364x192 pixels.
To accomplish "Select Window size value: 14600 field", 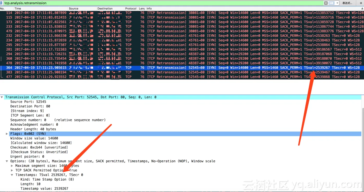I will tap(34, 138).
